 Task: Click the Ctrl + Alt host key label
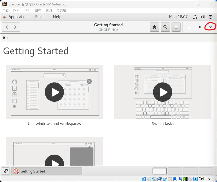tap(205, 179)
